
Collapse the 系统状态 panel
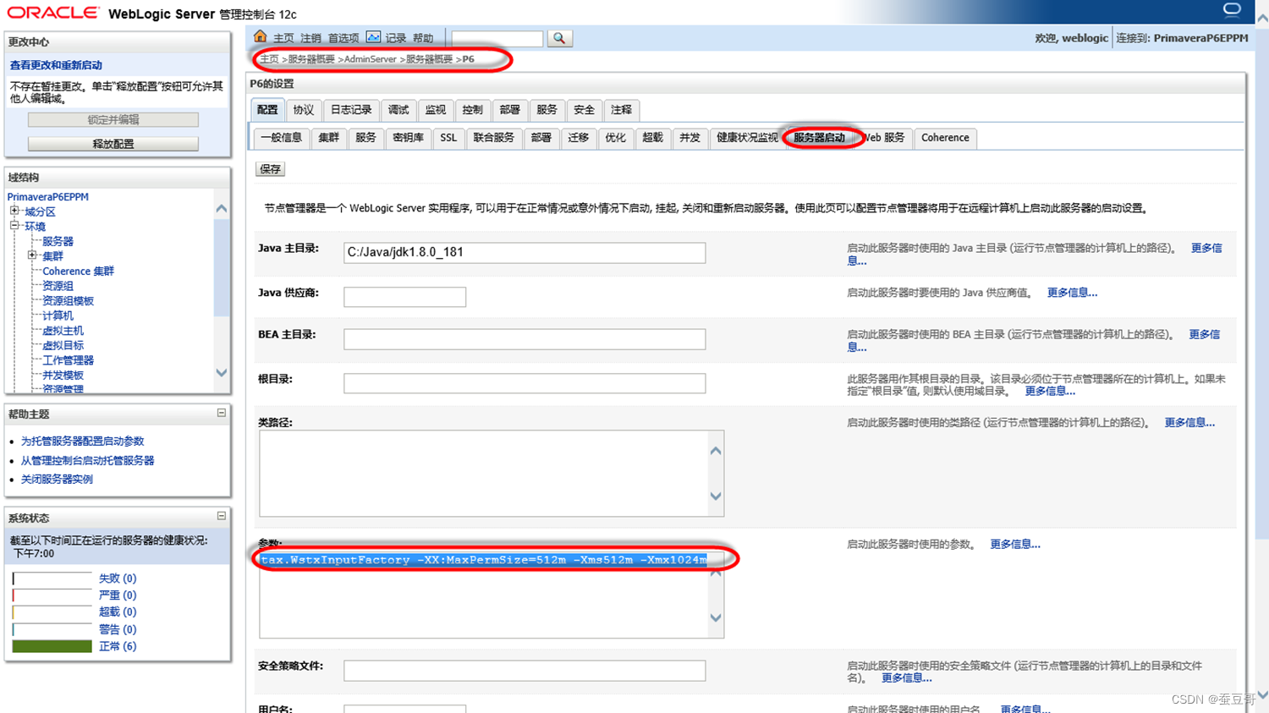222,516
